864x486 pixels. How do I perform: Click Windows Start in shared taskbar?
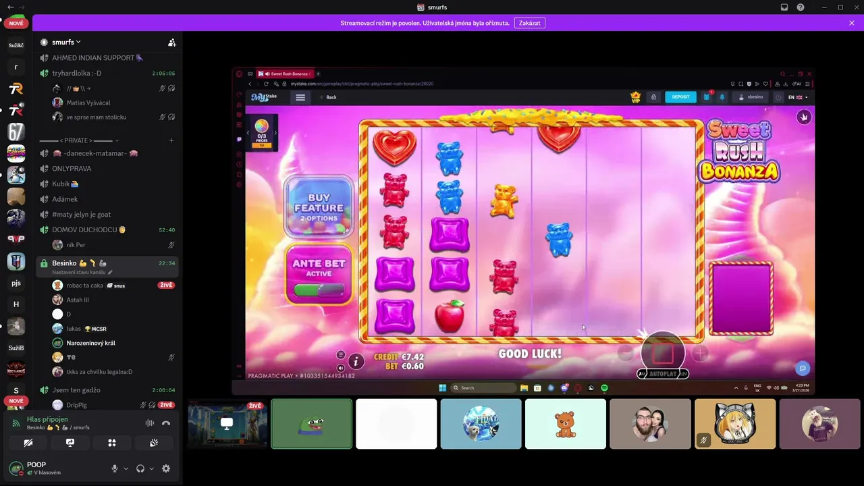click(x=442, y=387)
